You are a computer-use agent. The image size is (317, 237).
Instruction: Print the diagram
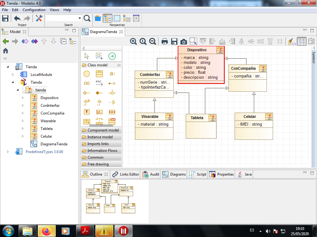pos(165,41)
